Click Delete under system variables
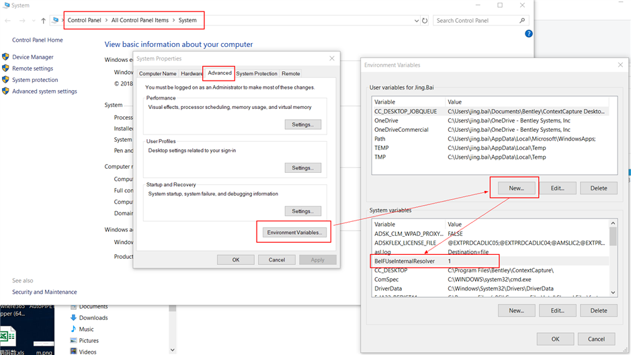This screenshot has width=631, height=355. coord(598,311)
